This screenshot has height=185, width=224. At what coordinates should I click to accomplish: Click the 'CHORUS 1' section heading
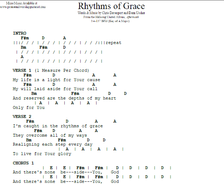pyautogui.click(x=23, y=163)
